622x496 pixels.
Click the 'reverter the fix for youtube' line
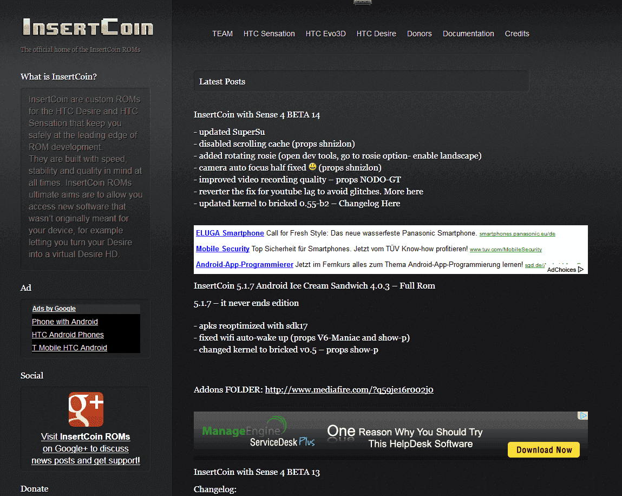(308, 191)
